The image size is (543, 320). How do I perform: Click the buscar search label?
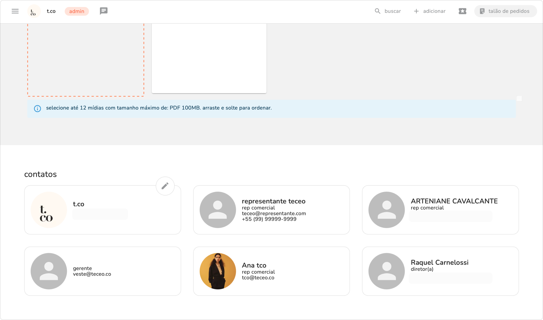[393, 11]
